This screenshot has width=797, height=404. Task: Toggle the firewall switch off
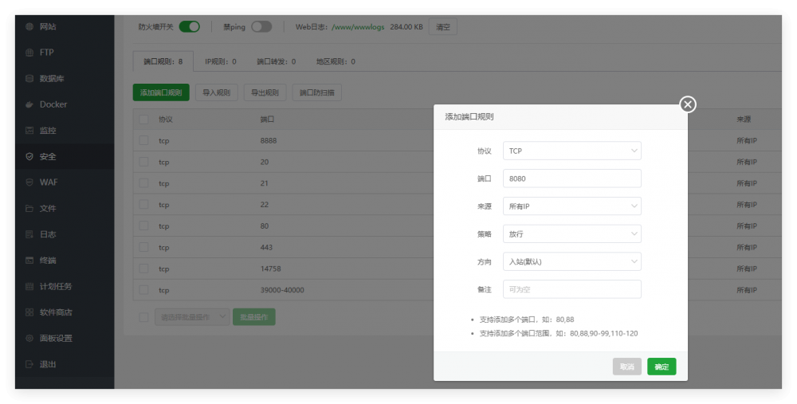[189, 26]
